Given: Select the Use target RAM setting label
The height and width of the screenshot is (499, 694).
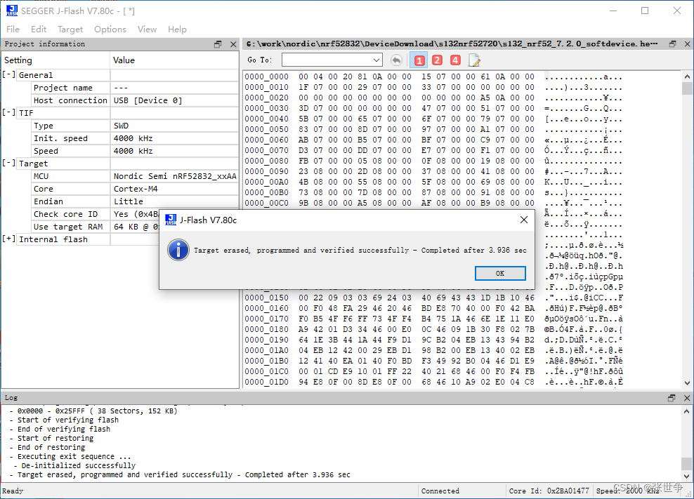Looking at the screenshot, I should tap(67, 227).
